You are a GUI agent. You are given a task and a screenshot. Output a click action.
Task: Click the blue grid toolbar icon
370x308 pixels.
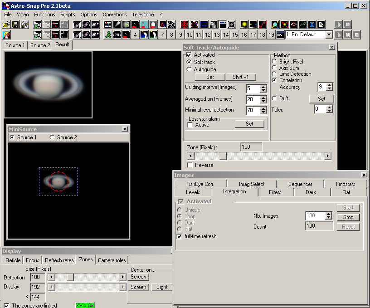point(312,24)
